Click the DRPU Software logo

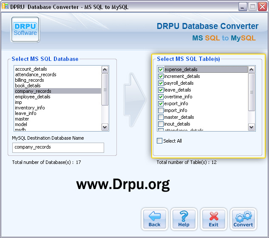tap(25, 29)
